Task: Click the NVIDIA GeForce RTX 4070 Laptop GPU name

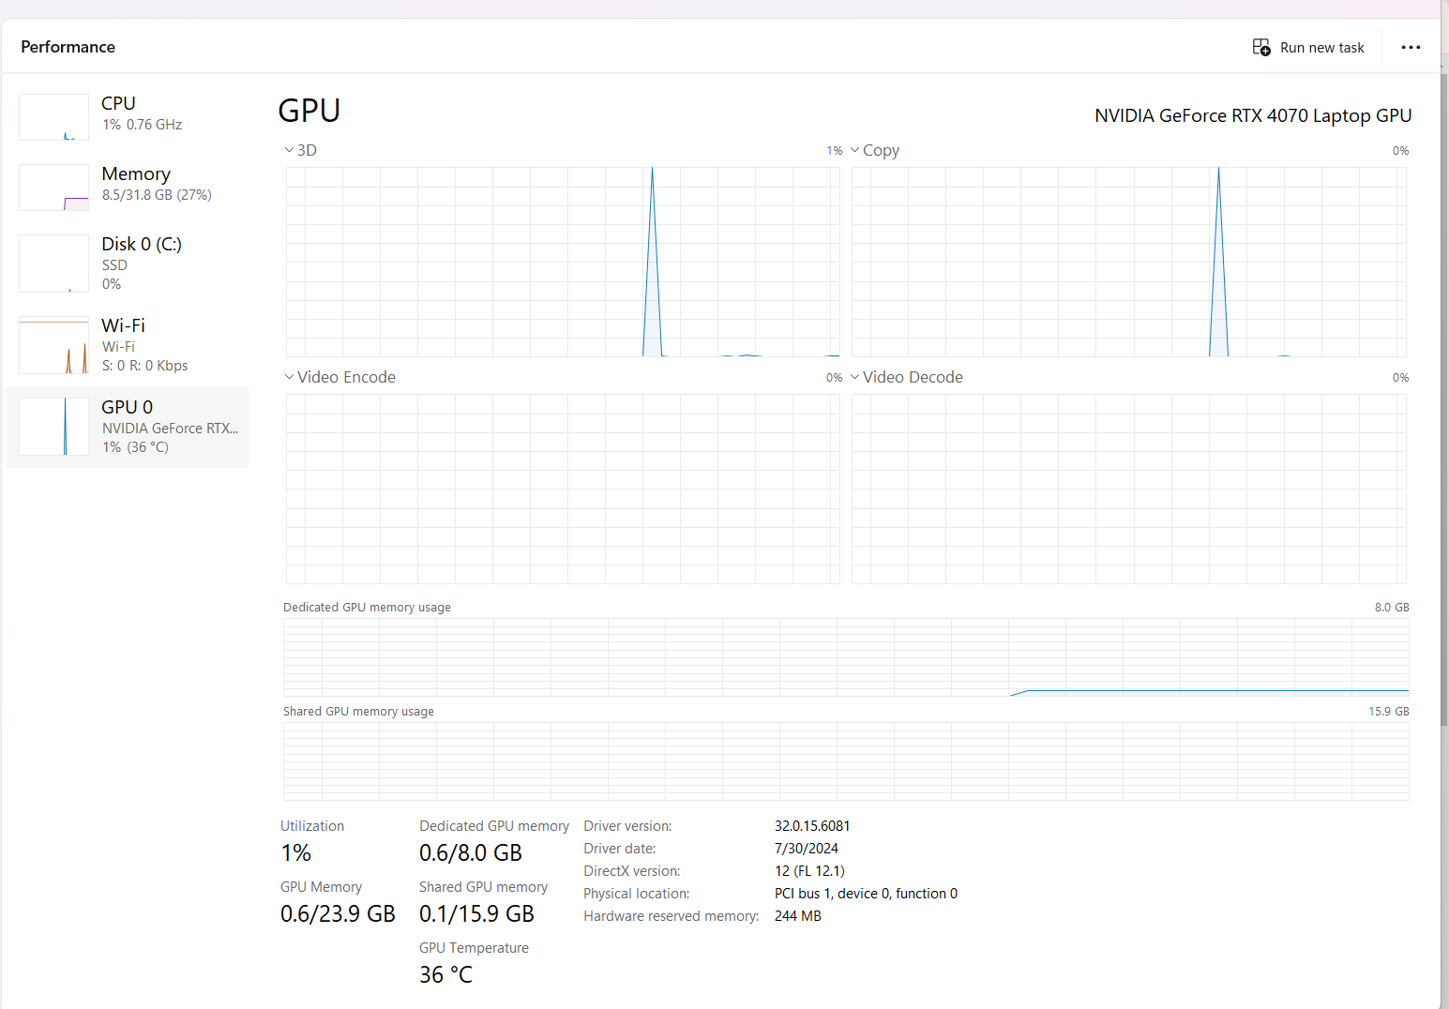Action: [x=1253, y=115]
